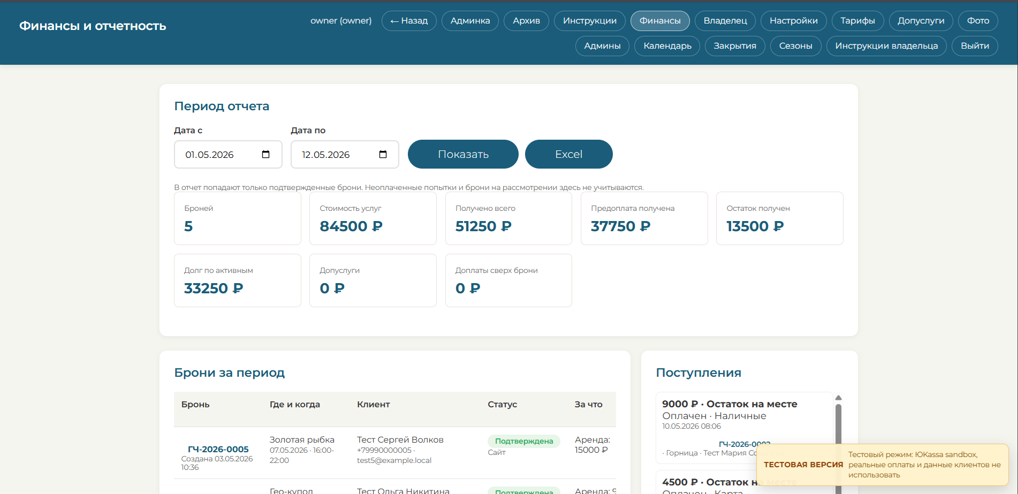Click the scrollbar up arrow in Поступления
Screen dimensions: 1018x494
coord(839,398)
